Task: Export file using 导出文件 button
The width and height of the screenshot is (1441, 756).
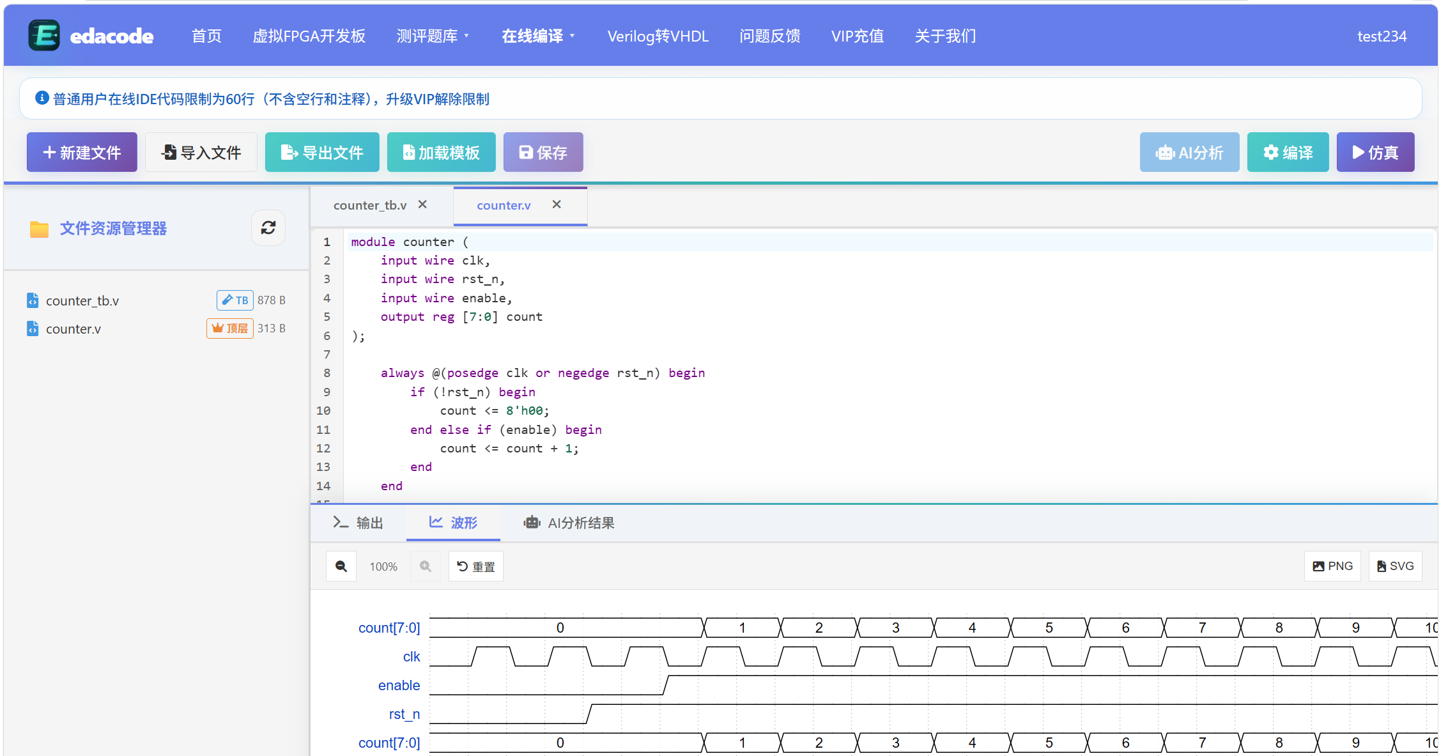Action: pyautogui.click(x=322, y=152)
